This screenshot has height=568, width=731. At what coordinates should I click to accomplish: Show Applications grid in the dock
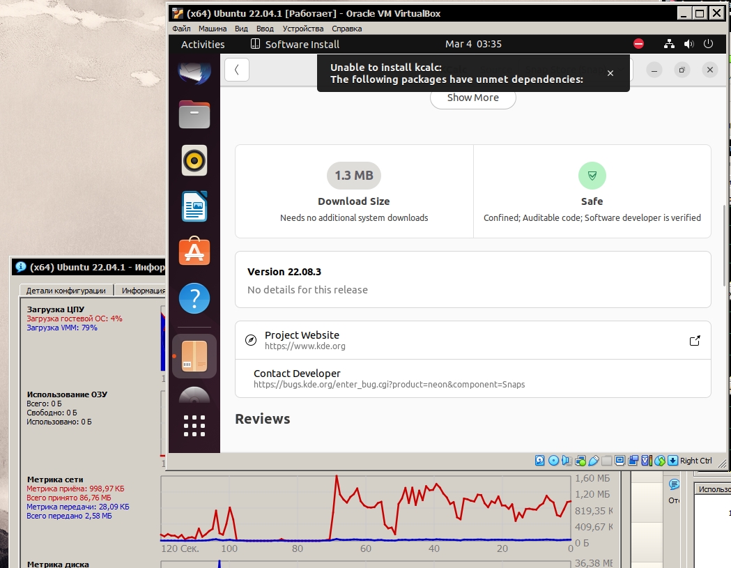[194, 426]
